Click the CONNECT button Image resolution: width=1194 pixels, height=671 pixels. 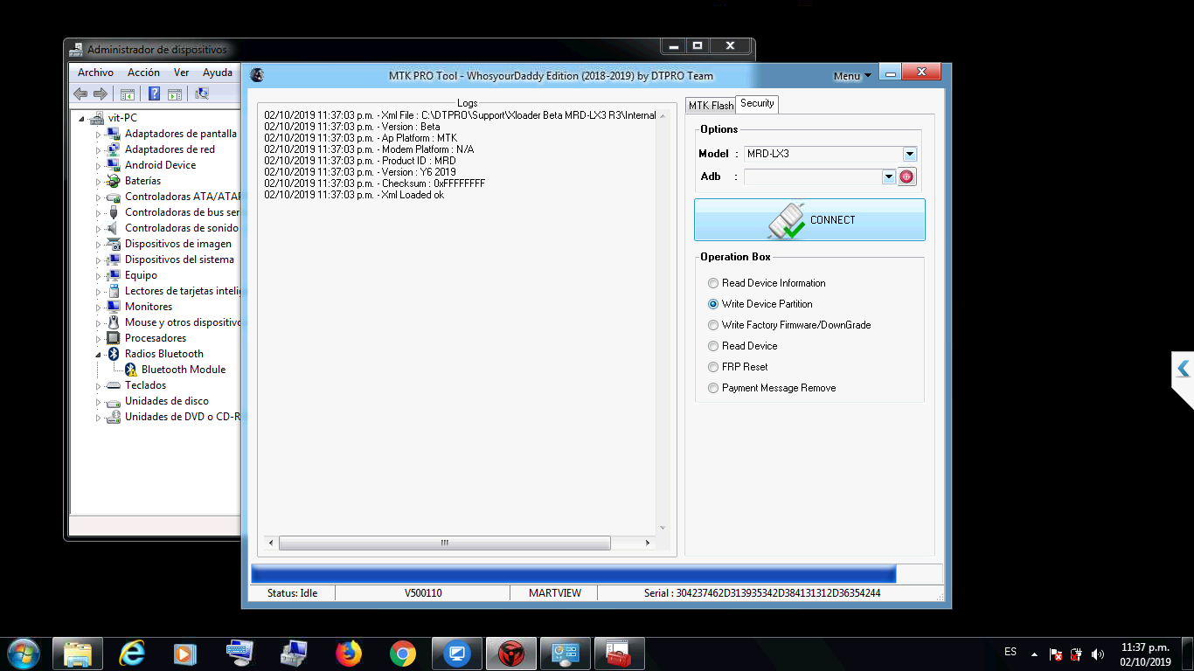(809, 220)
